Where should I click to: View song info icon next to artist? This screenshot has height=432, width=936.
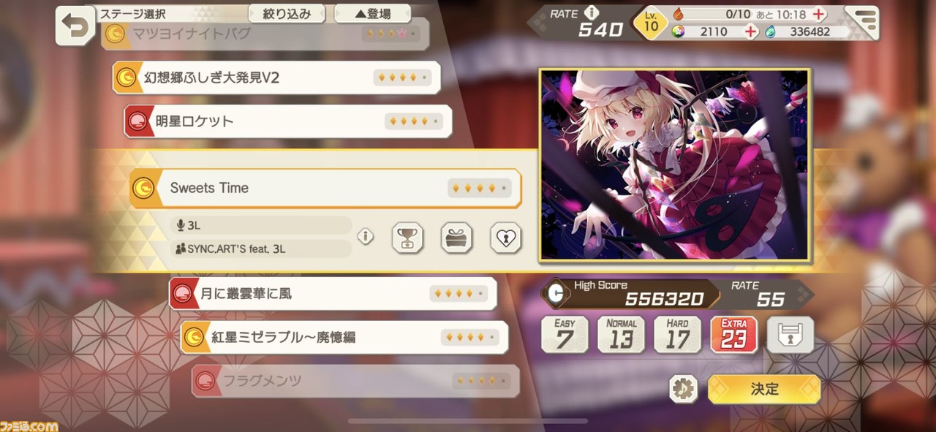[x=366, y=237]
